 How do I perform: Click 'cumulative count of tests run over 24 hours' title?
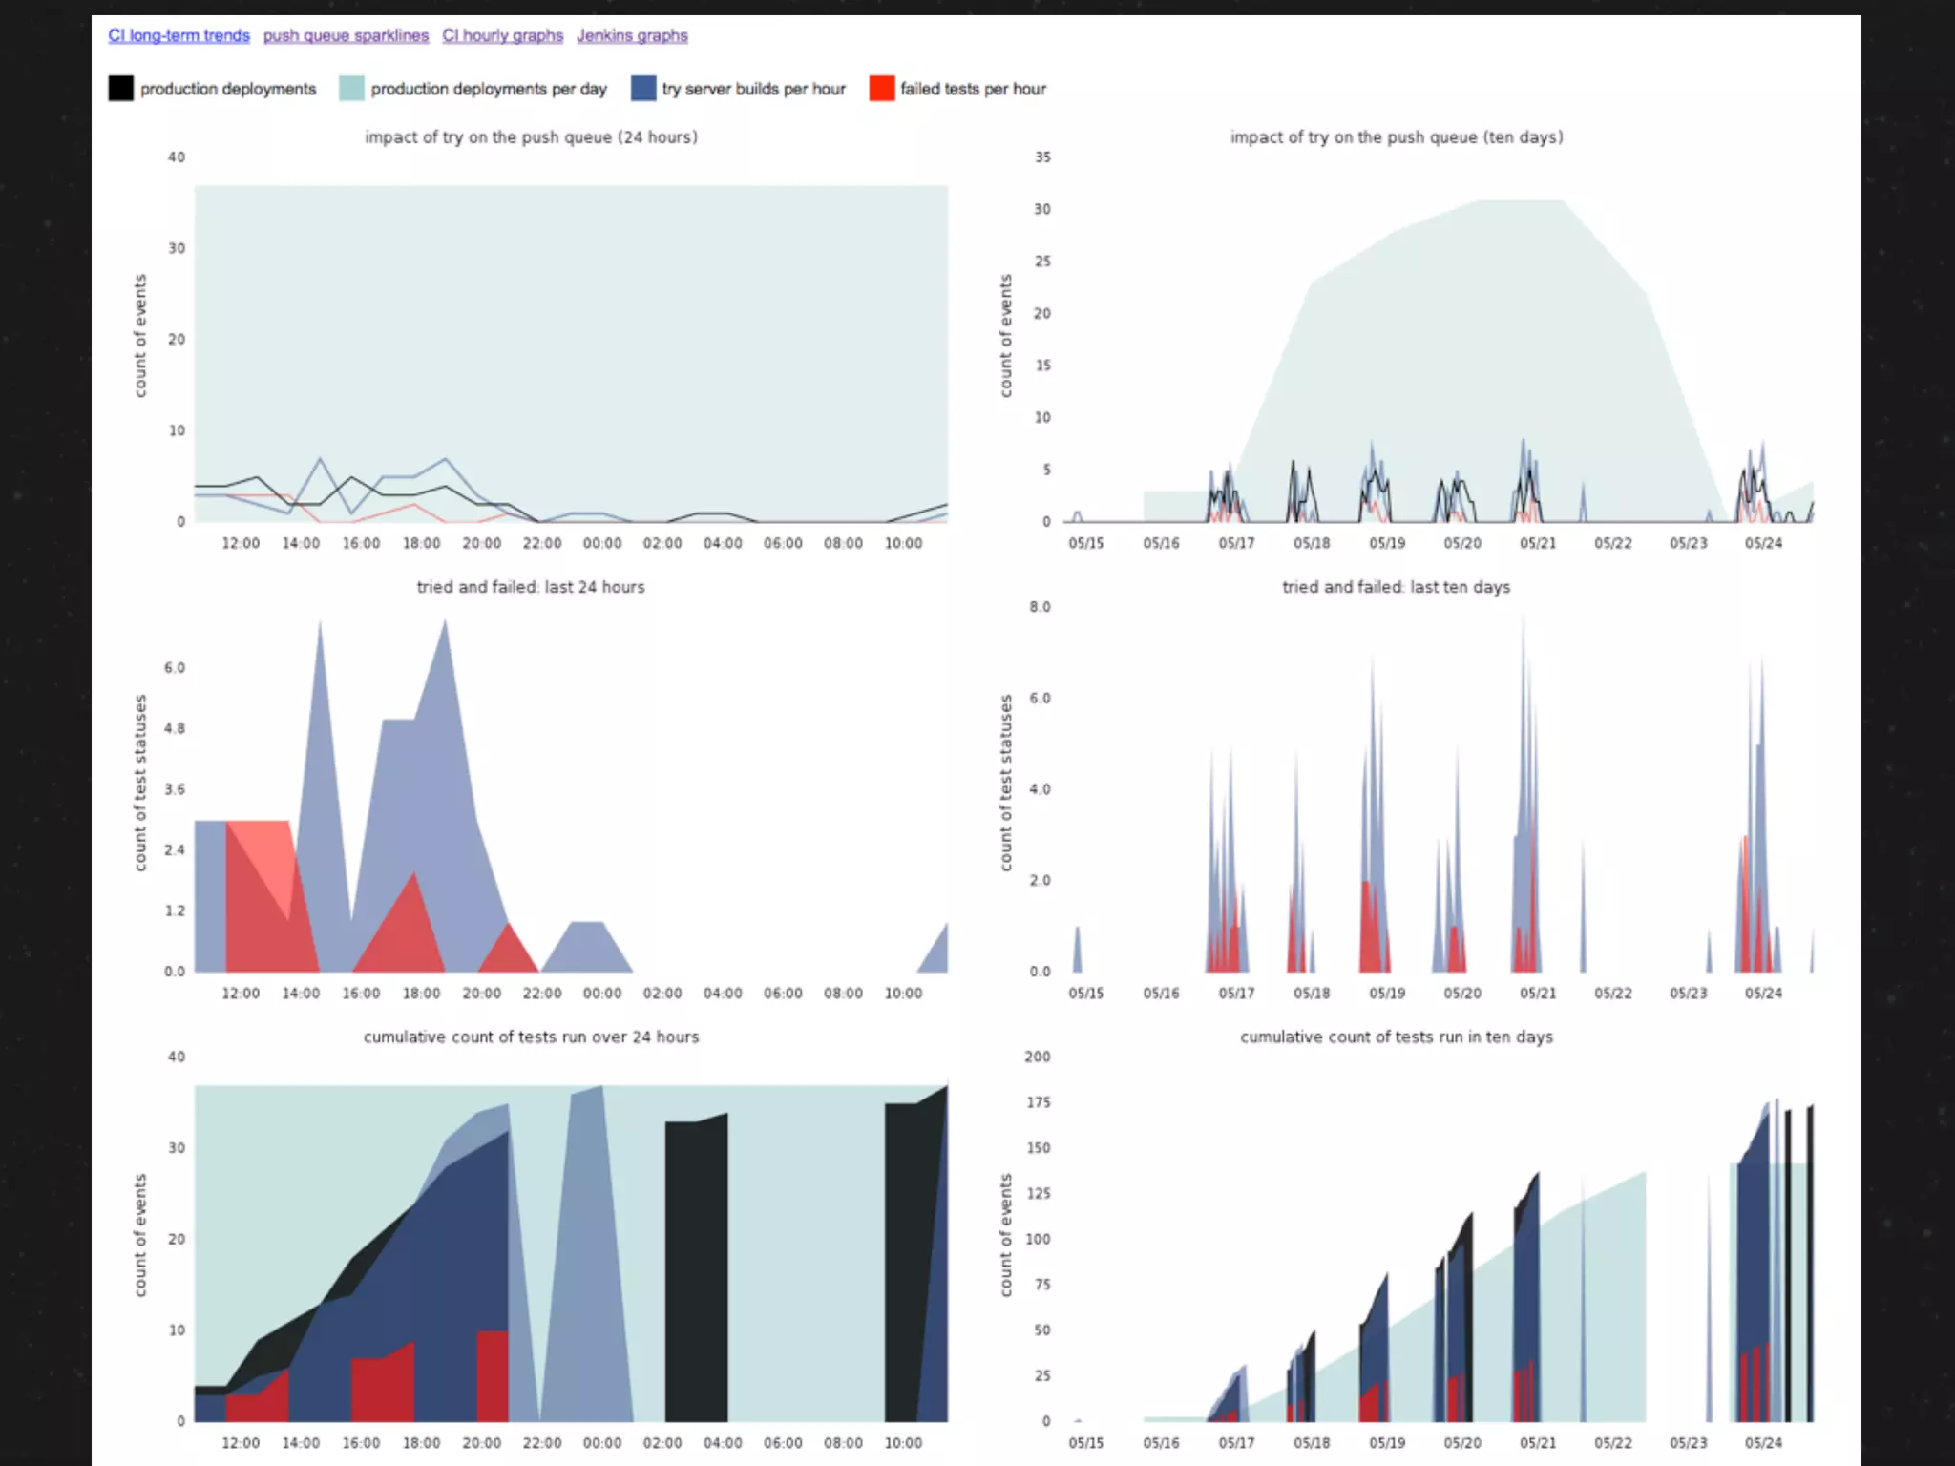(531, 1037)
